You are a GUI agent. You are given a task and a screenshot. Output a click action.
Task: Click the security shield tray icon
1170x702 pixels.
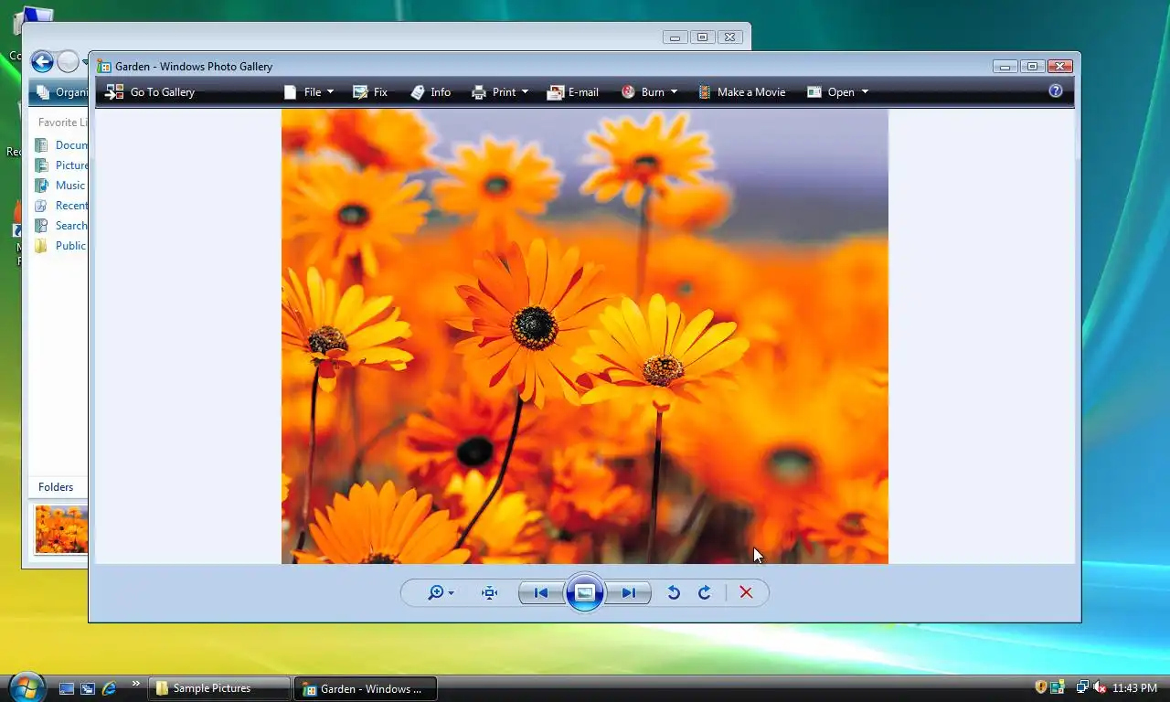tap(1040, 687)
